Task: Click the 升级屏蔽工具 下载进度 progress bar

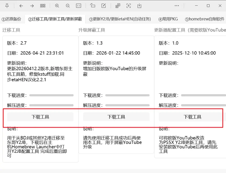Action: coord(128,95)
